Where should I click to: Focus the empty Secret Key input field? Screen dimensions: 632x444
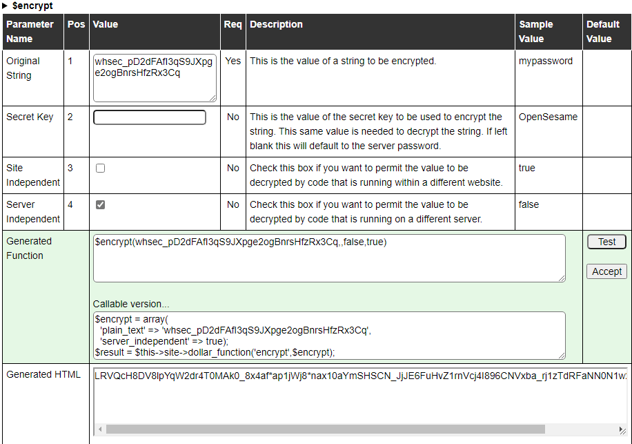(150, 117)
